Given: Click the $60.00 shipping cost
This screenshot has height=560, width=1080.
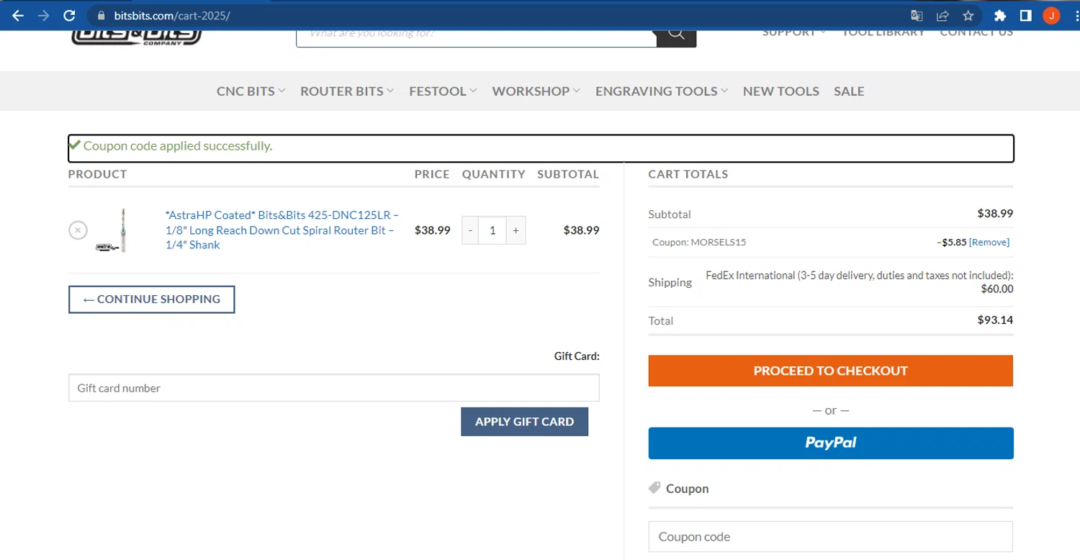Looking at the screenshot, I should [x=997, y=289].
